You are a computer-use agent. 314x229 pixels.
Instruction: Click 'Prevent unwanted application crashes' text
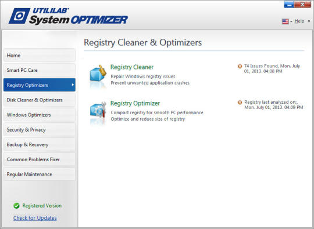coord(150,83)
